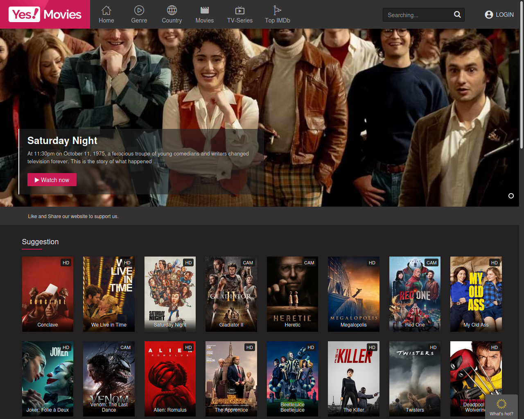
Task: Click the HD badge on Conclave
Action: click(66, 263)
